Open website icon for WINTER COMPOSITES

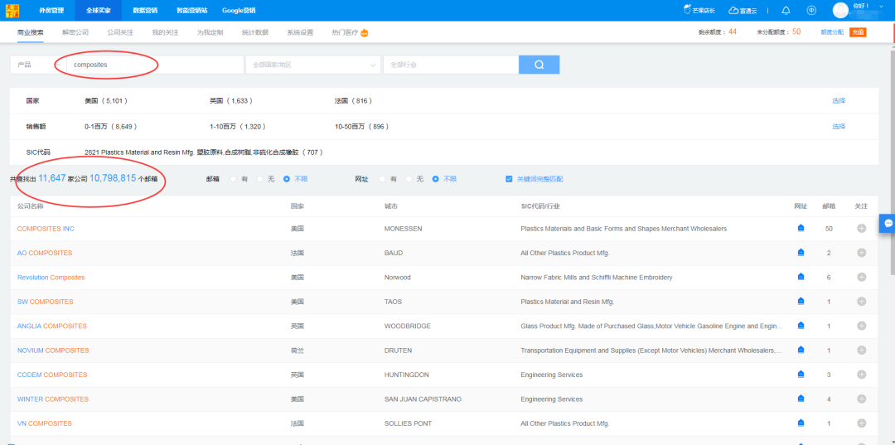[x=801, y=399]
